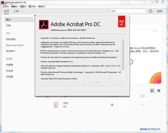Click the magnifier icon in search box

pos(109,11)
